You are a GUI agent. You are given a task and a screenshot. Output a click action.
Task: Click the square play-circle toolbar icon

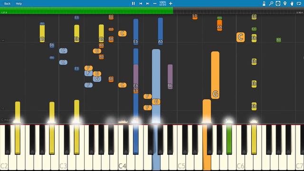(x=278, y=3)
